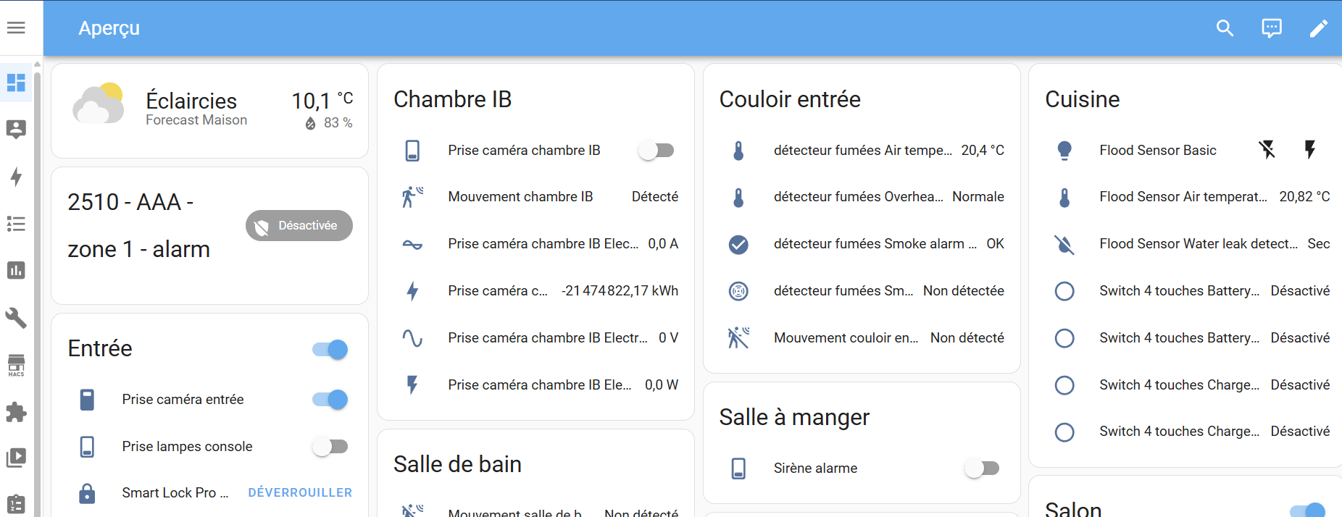Viewport: 1342px width, 517px height.
Task: Open Energy lightning bolt in sidebar
Action: pos(16,177)
